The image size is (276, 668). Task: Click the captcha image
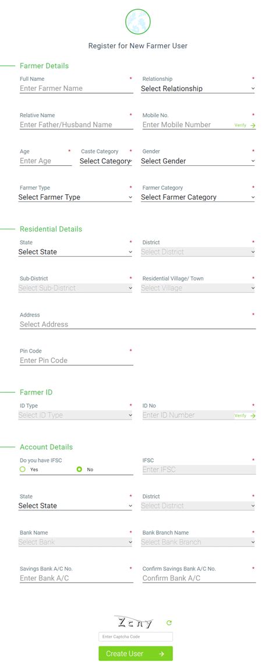click(136, 623)
